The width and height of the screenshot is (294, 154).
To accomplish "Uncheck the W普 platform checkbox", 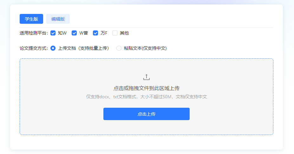I will pos(74,33).
